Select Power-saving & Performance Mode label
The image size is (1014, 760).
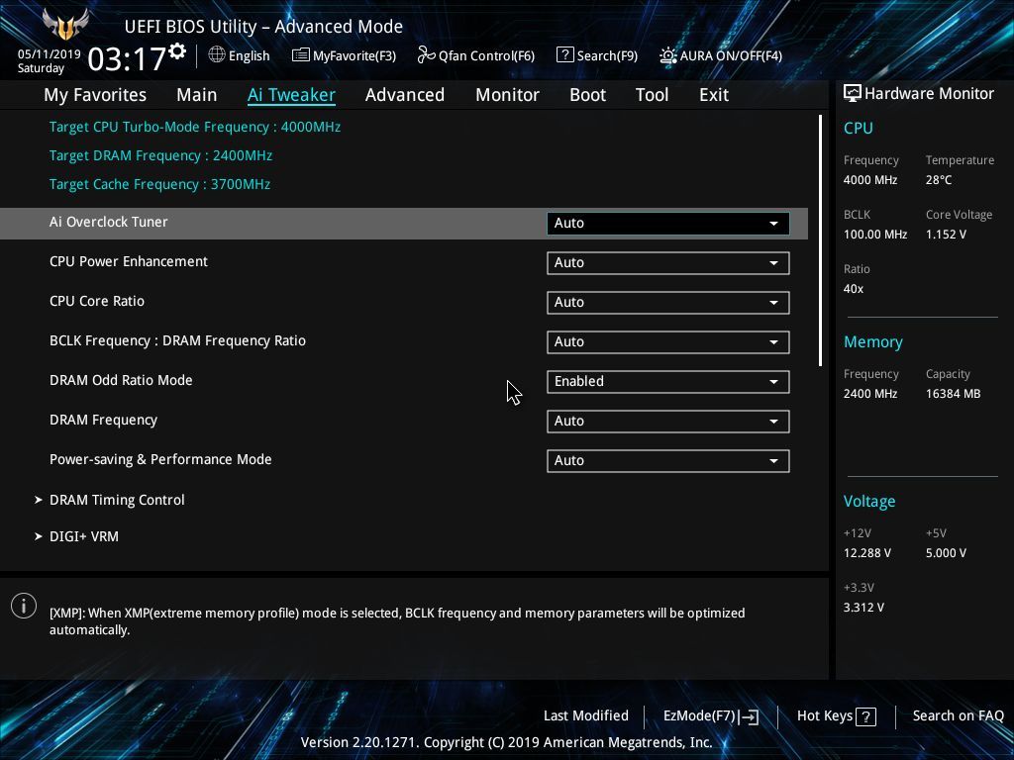(x=160, y=459)
